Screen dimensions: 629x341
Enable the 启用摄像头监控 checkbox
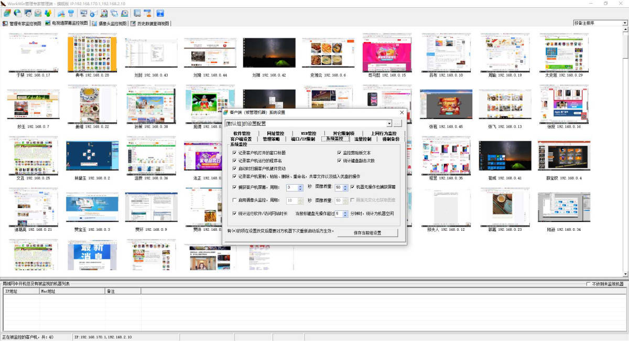click(234, 200)
